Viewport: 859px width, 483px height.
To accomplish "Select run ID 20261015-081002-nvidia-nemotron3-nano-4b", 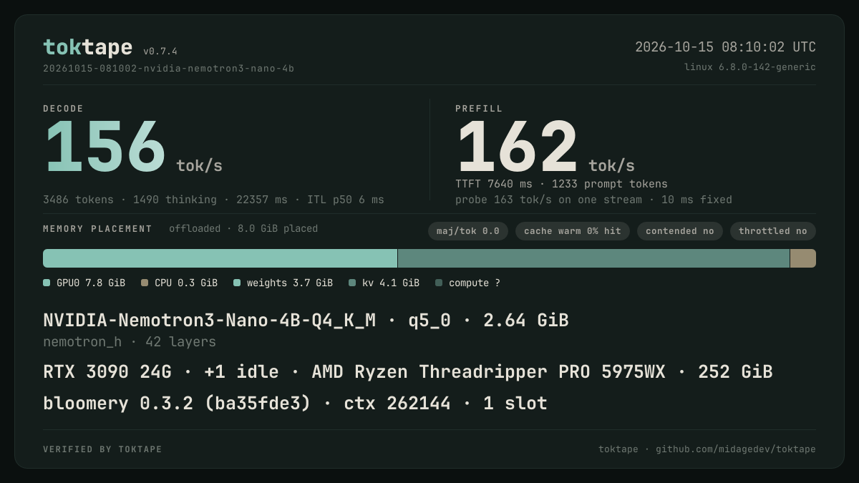I will (x=168, y=69).
